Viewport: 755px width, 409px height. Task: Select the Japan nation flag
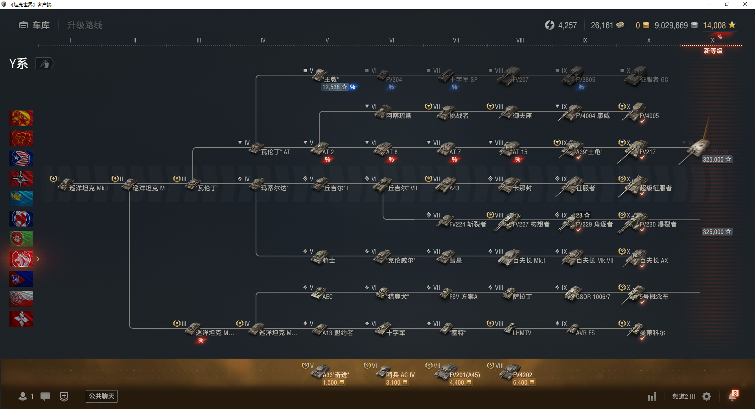point(21,319)
